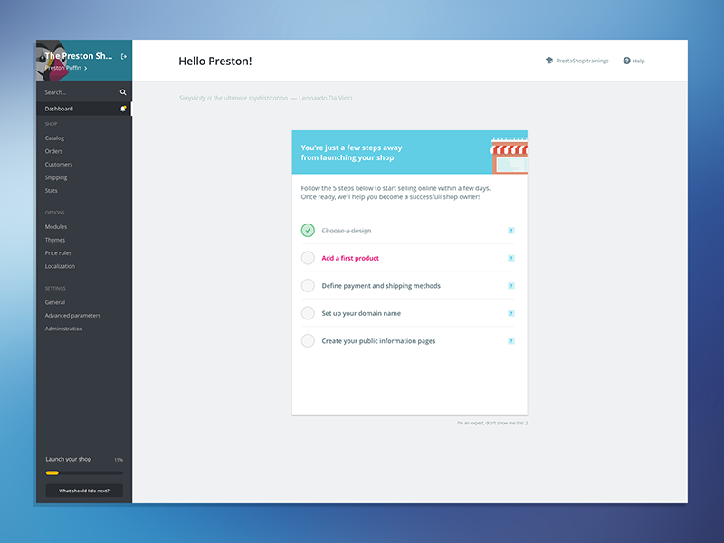Click the help bubble for Set up your domain name
Image resolution: width=724 pixels, height=543 pixels.
510,313
